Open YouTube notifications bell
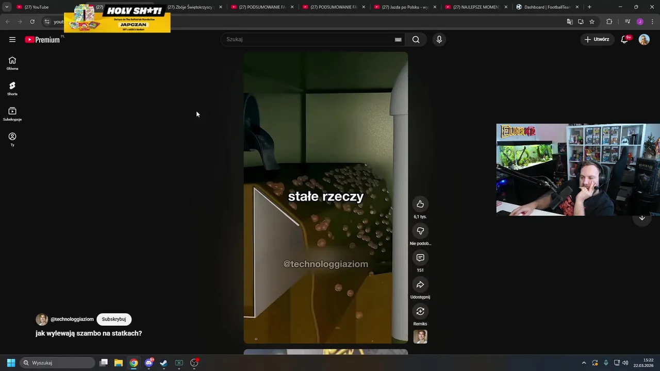The height and width of the screenshot is (371, 660). [x=624, y=39]
